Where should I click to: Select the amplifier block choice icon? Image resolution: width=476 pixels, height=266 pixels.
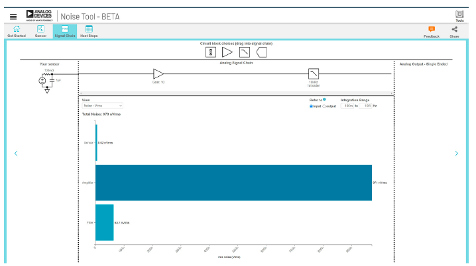click(x=227, y=52)
